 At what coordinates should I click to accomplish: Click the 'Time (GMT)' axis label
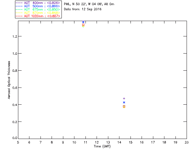pos(102,146)
